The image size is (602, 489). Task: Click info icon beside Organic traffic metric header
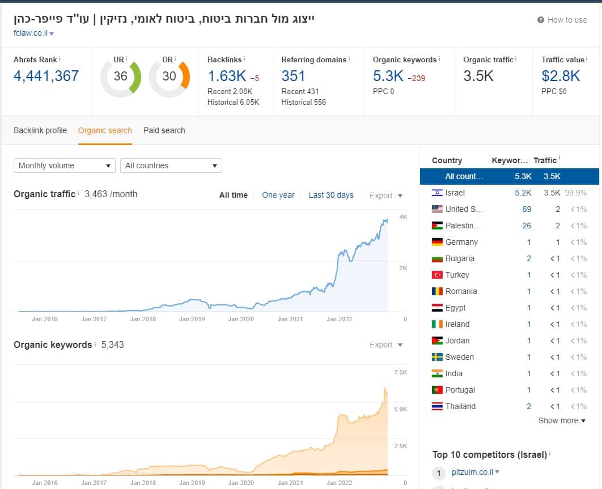click(x=516, y=59)
